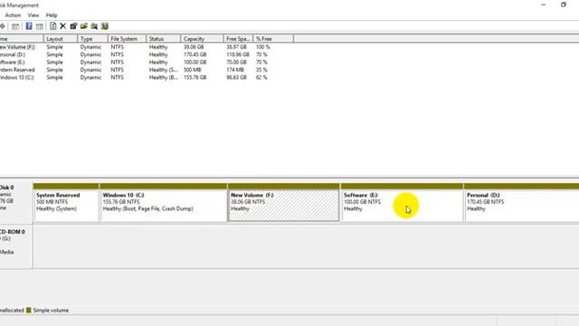
Task: Select Software (E:) partition in disk map
Action: point(402,202)
